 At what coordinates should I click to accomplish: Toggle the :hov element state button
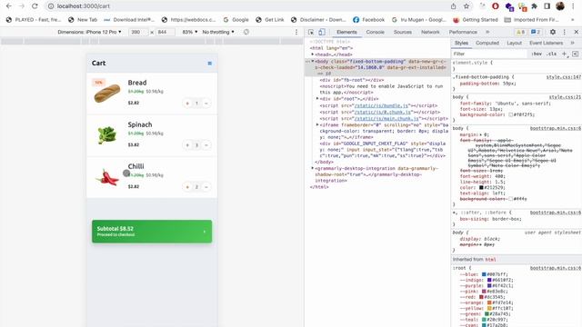point(537,54)
